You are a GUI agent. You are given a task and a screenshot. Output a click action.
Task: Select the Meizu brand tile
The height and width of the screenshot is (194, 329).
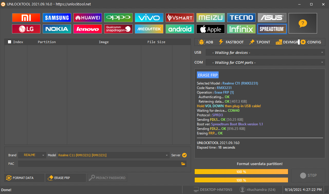[x=210, y=18]
